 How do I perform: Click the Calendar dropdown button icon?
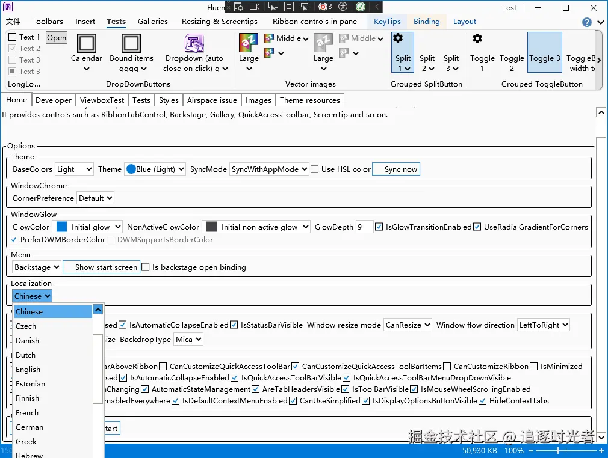coord(87,43)
